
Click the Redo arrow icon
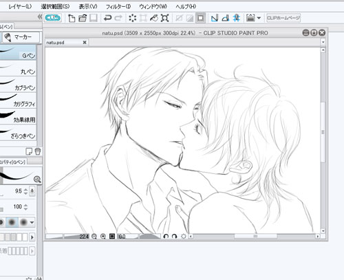[118, 18]
